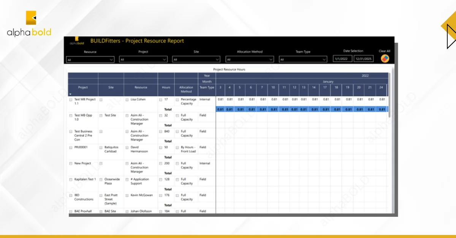This screenshot has width=456, height=238.
Task: Click the Allocation Method column header
Action: point(186,89)
